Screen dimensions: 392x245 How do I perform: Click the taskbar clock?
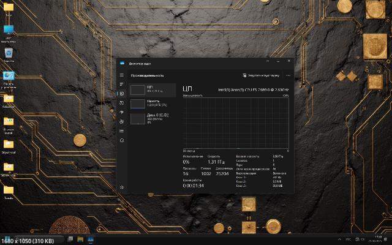(375, 238)
